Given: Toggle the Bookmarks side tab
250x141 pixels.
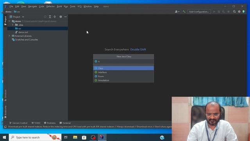Looking at the screenshot, I should tap(5, 112).
